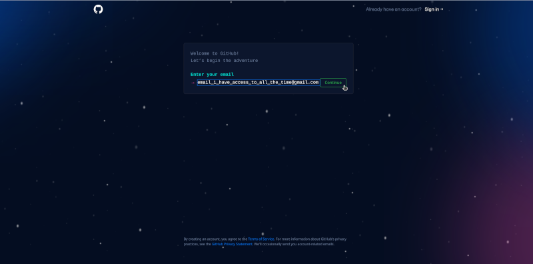Click the "Enter your email" label
Image resolution: width=533 pixels, height=264 pixels.
tap(212, 75)
